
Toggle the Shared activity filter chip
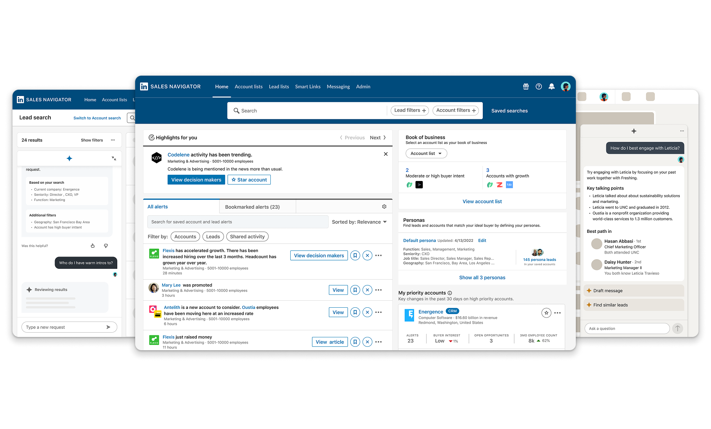click(247, 237)
